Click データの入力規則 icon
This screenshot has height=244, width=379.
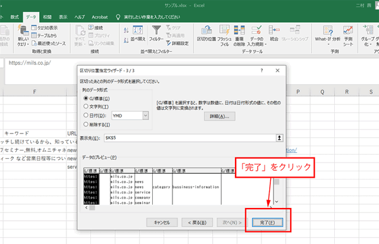tap(256, 30)
